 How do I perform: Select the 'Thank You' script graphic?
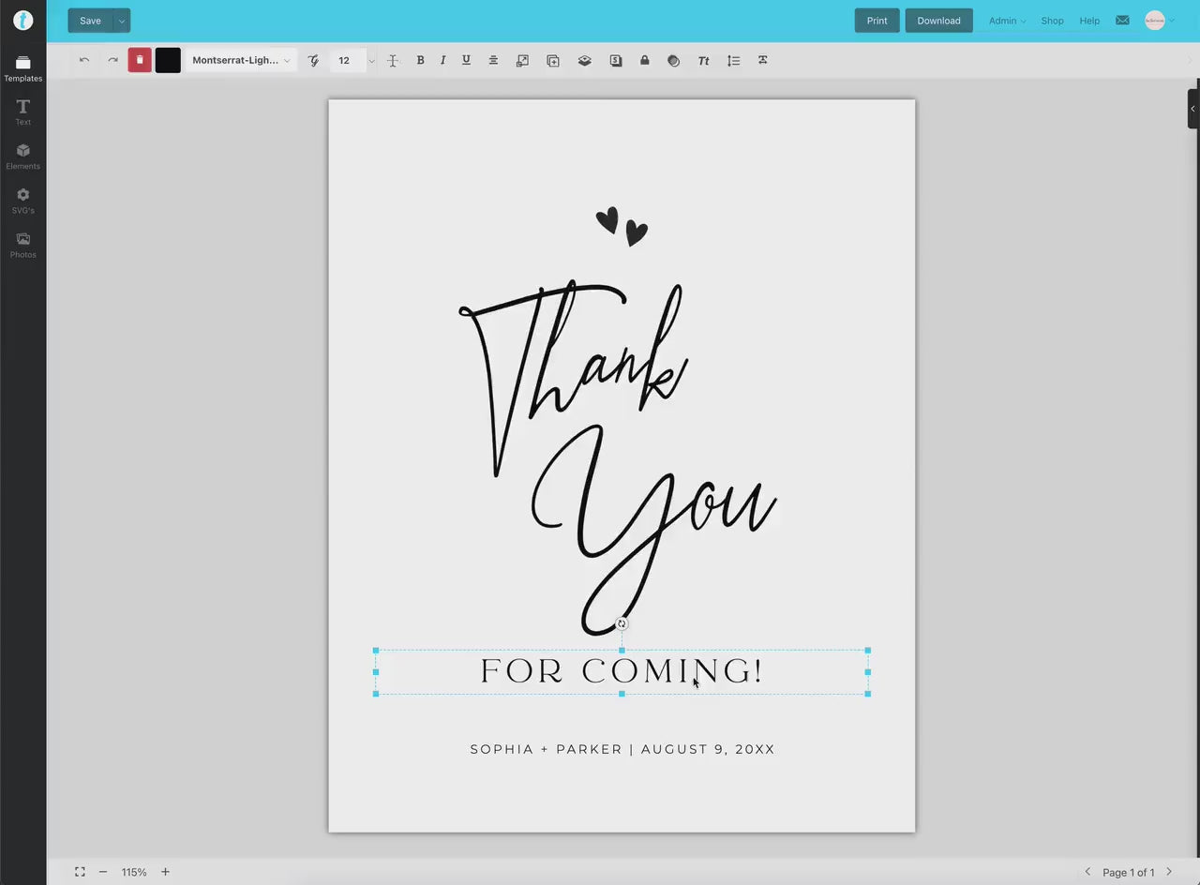tap(618, 457)
